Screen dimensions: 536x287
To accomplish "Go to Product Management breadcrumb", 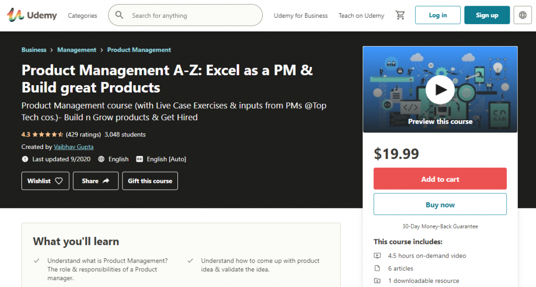I will tap(139, 50).
